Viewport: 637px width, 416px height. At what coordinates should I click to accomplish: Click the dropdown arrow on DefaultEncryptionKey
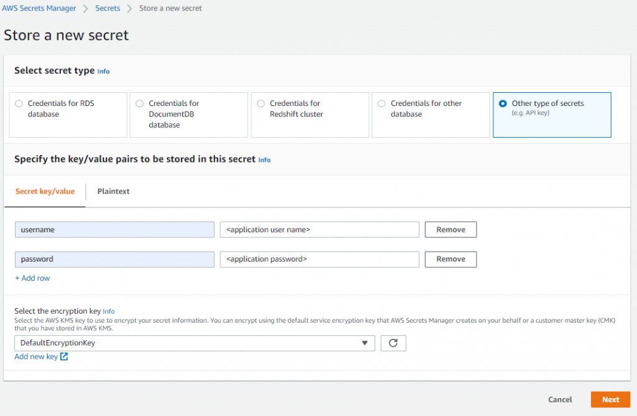pyautogui.click(x=366, y=343)
